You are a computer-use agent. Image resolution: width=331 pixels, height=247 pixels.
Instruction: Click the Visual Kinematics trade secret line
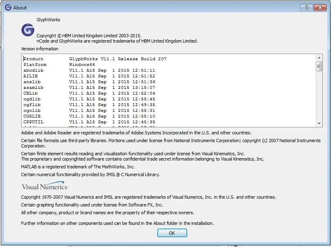click(x=143, y=159)
